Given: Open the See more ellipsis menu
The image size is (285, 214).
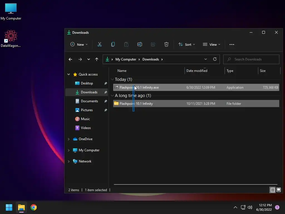Looking at the screenshot, I should [x=232, y=44].
